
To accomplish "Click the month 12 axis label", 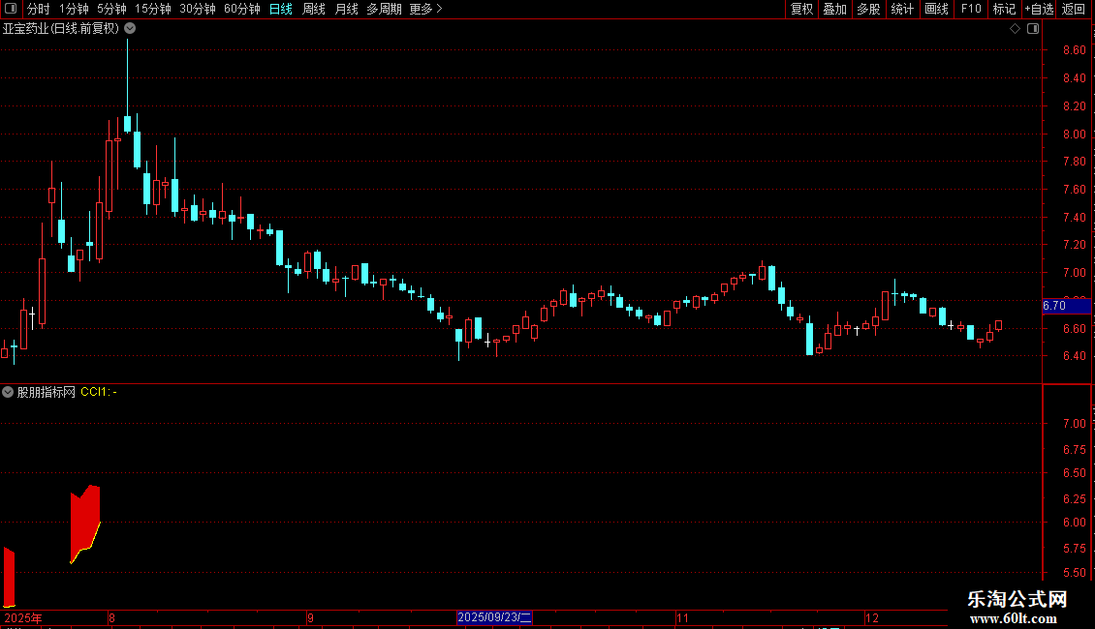I will coord(871,617).
